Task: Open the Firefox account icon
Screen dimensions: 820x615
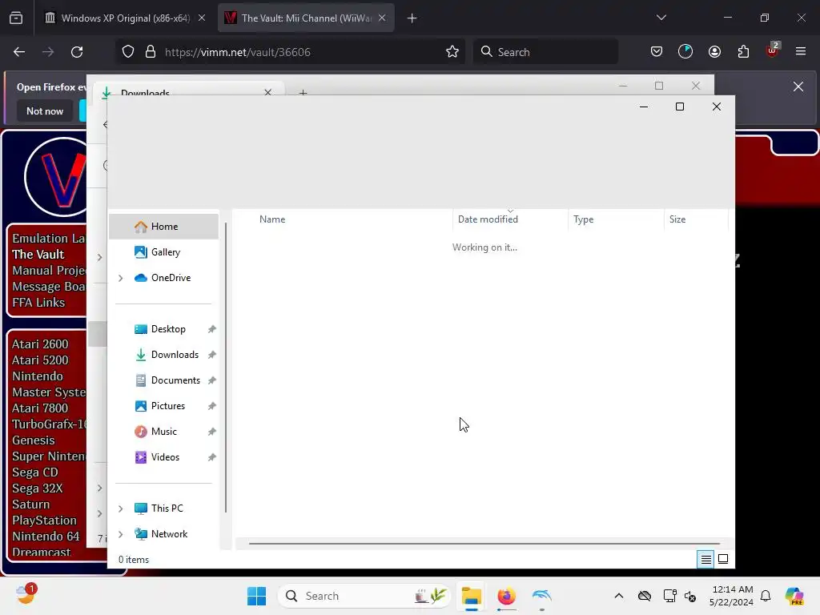Action: (715, 52)
